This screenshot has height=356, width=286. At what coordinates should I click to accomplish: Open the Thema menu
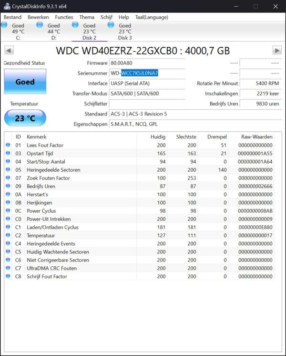pos(87,17)
